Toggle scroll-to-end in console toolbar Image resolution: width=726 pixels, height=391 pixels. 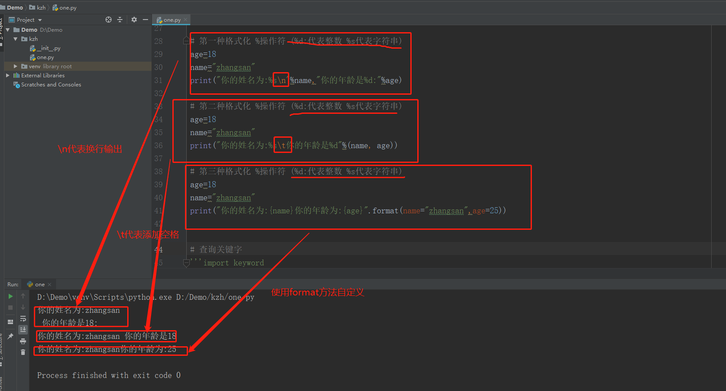(x=23, y=329)
